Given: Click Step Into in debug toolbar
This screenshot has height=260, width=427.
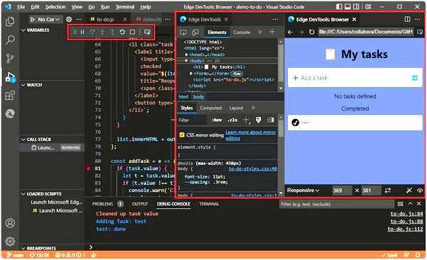Looking at the screenshot, I should (x=102, y=32).
